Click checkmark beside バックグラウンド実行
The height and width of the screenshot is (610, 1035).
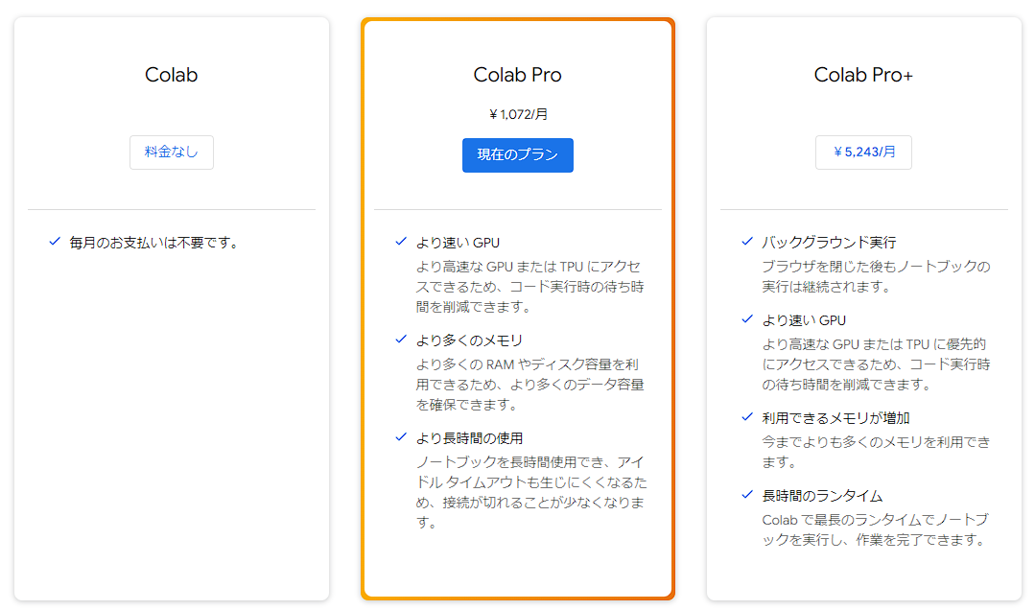(x=747, y=242)
